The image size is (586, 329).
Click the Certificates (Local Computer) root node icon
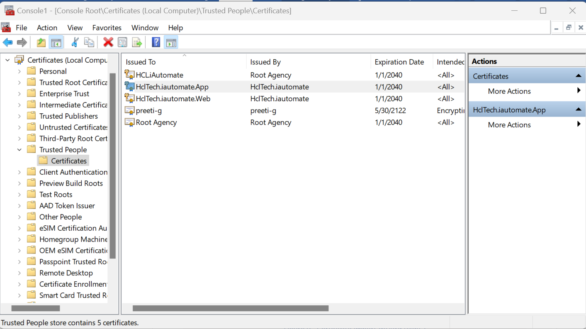tap(19, 60)
